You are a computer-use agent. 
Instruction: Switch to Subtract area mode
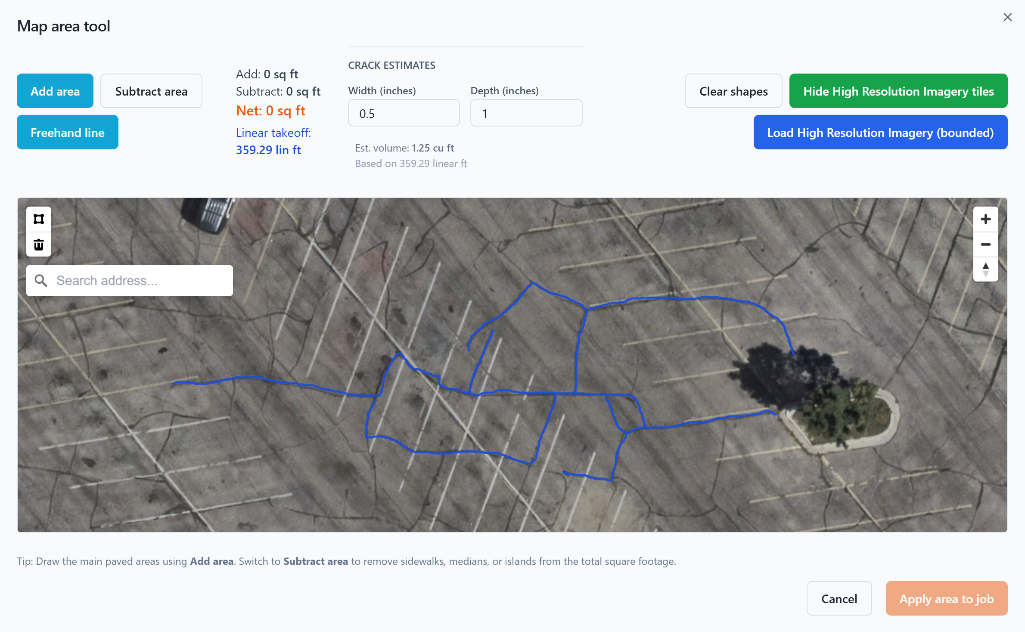(151, 91)
